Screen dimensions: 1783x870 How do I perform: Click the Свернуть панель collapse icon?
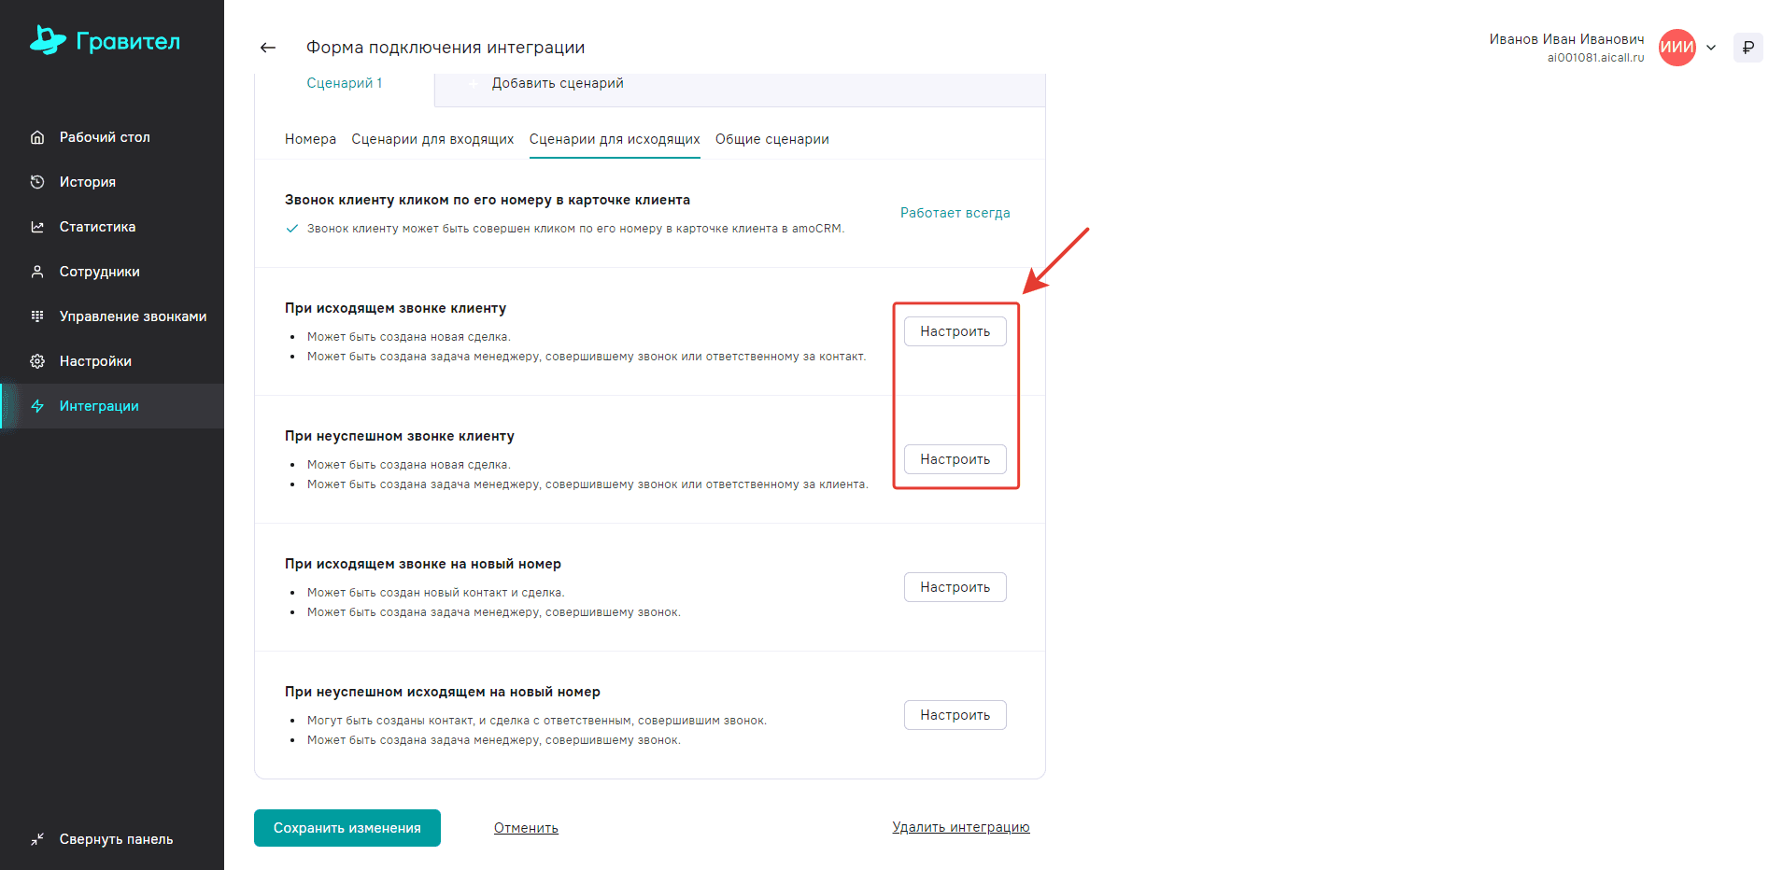[x=37, y=839]
